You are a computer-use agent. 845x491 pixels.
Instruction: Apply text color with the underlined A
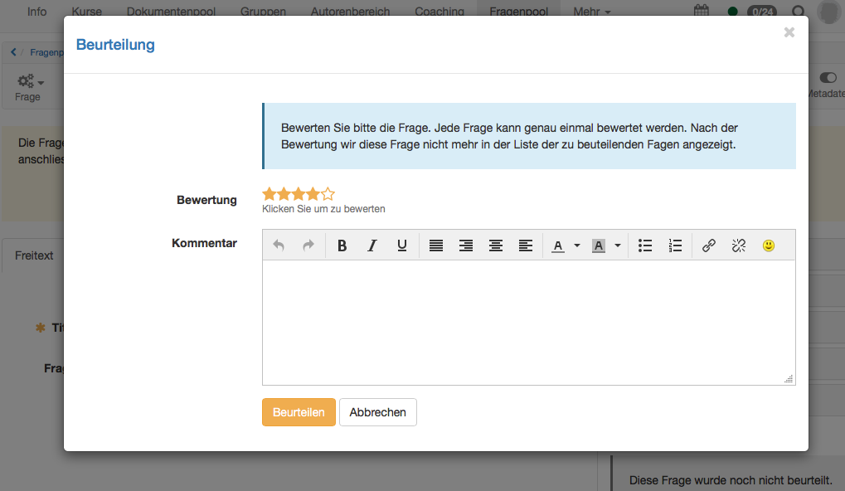[x=558, y=245]
